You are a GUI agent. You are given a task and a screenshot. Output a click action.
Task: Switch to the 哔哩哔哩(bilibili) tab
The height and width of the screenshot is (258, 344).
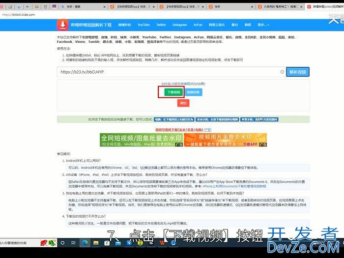[325, 7]
